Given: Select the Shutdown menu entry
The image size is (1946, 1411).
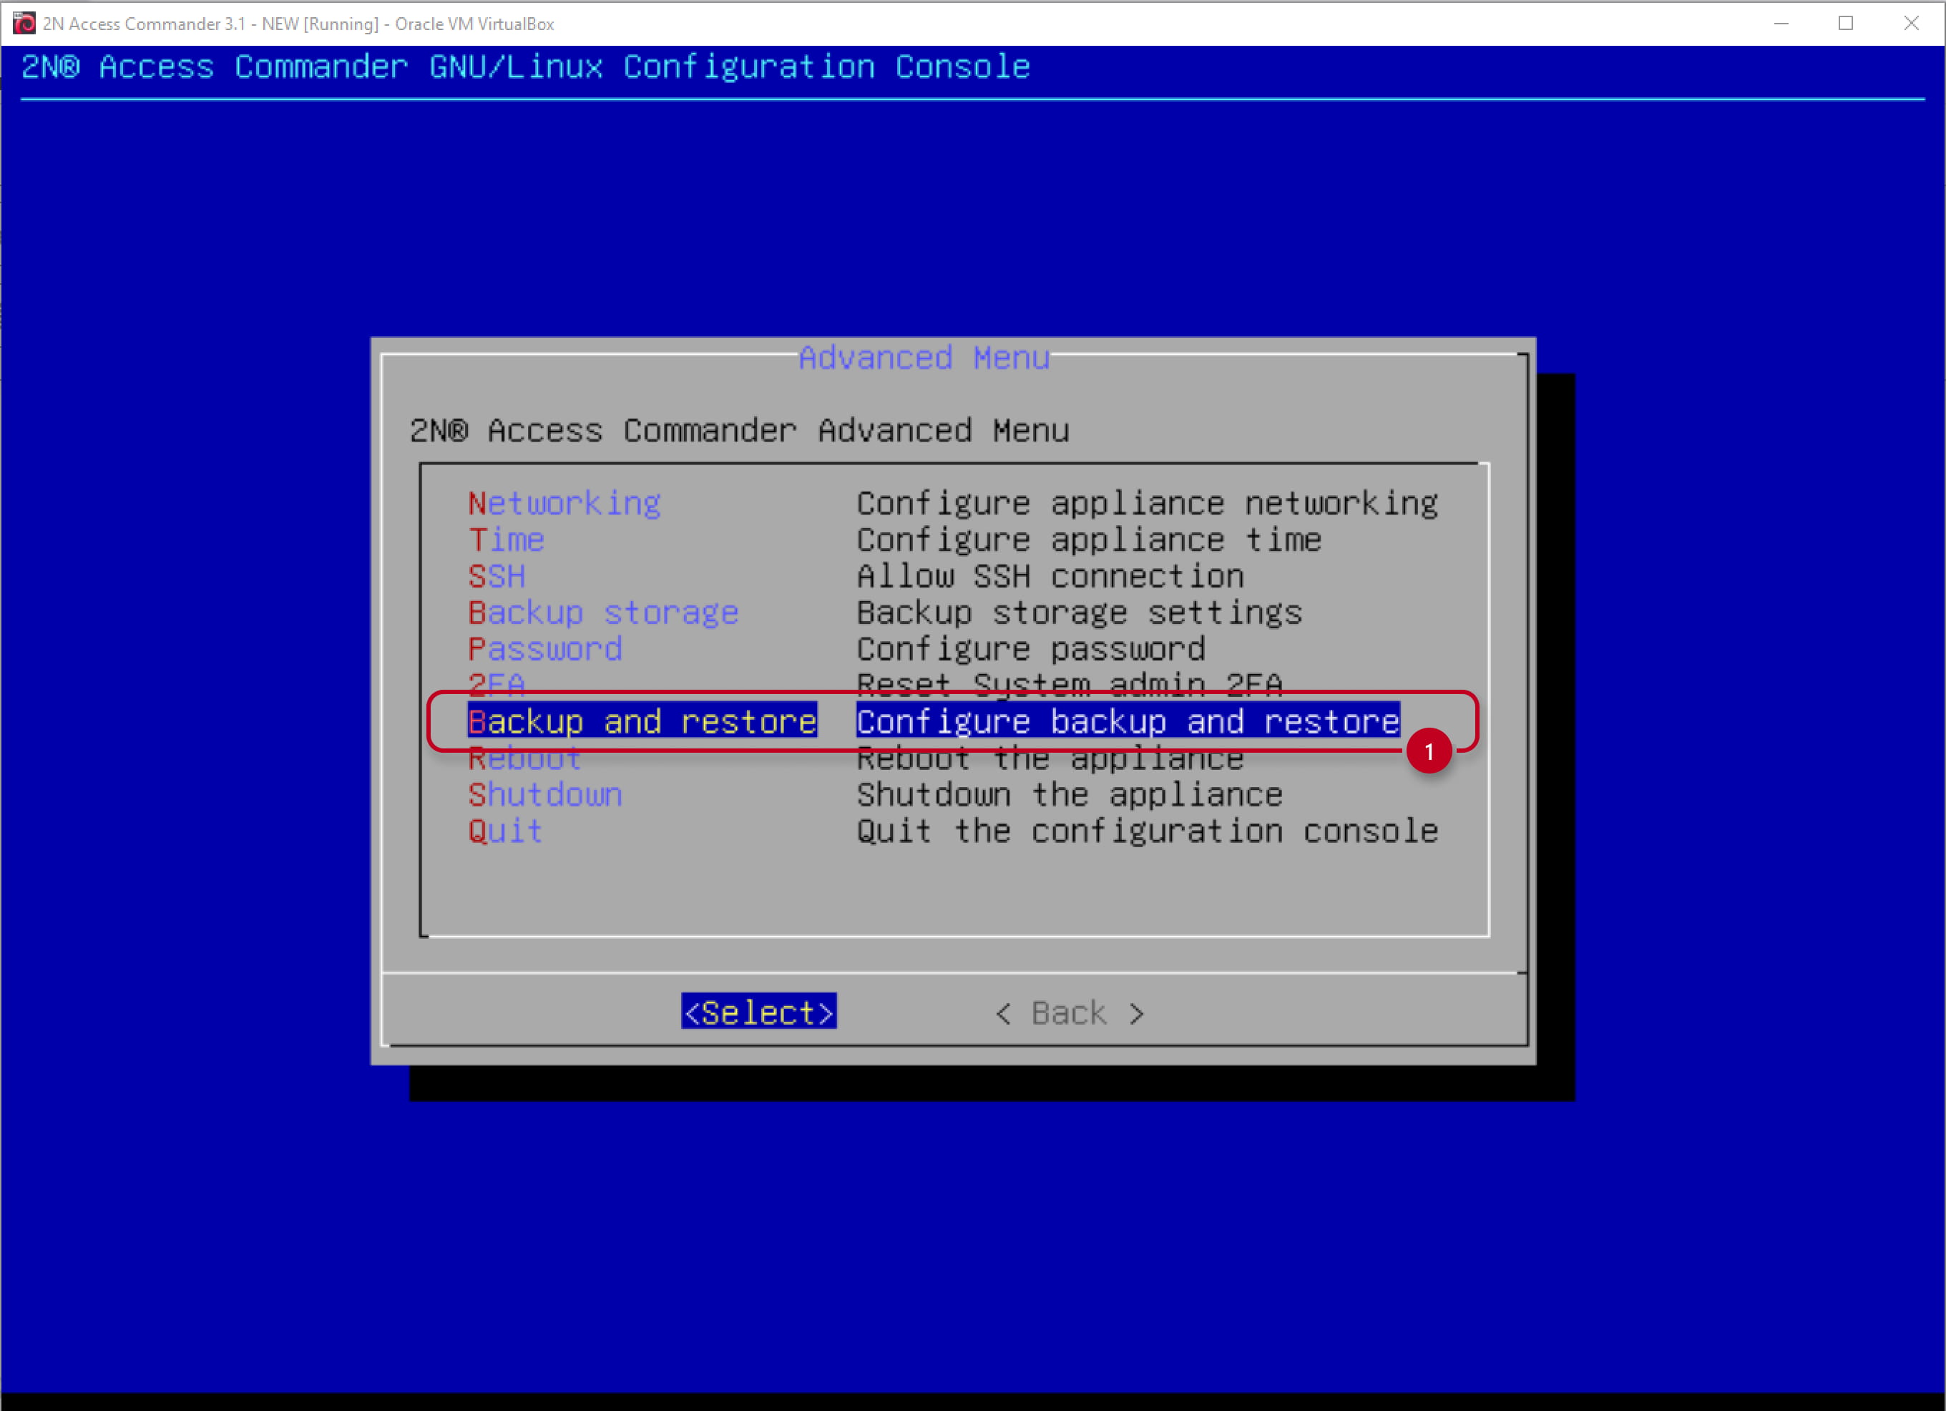Looking at the screenshot, I should click(544, 795).
